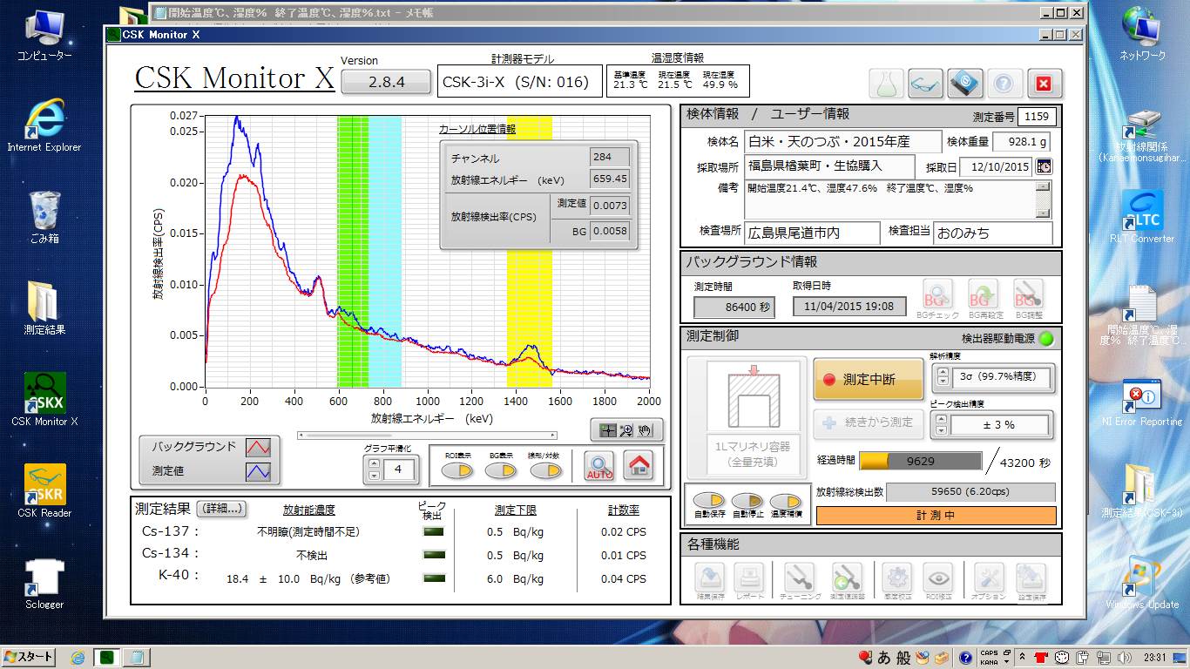Screen dimensions: 1190x669
Task: Open the calendar picker next to 採取日
Action: [1043, 166]
